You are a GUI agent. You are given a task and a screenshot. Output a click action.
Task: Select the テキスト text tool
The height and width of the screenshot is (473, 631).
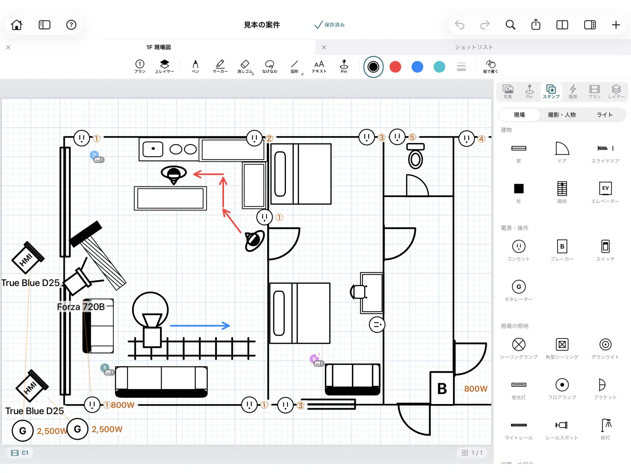[x=319, y=66]
